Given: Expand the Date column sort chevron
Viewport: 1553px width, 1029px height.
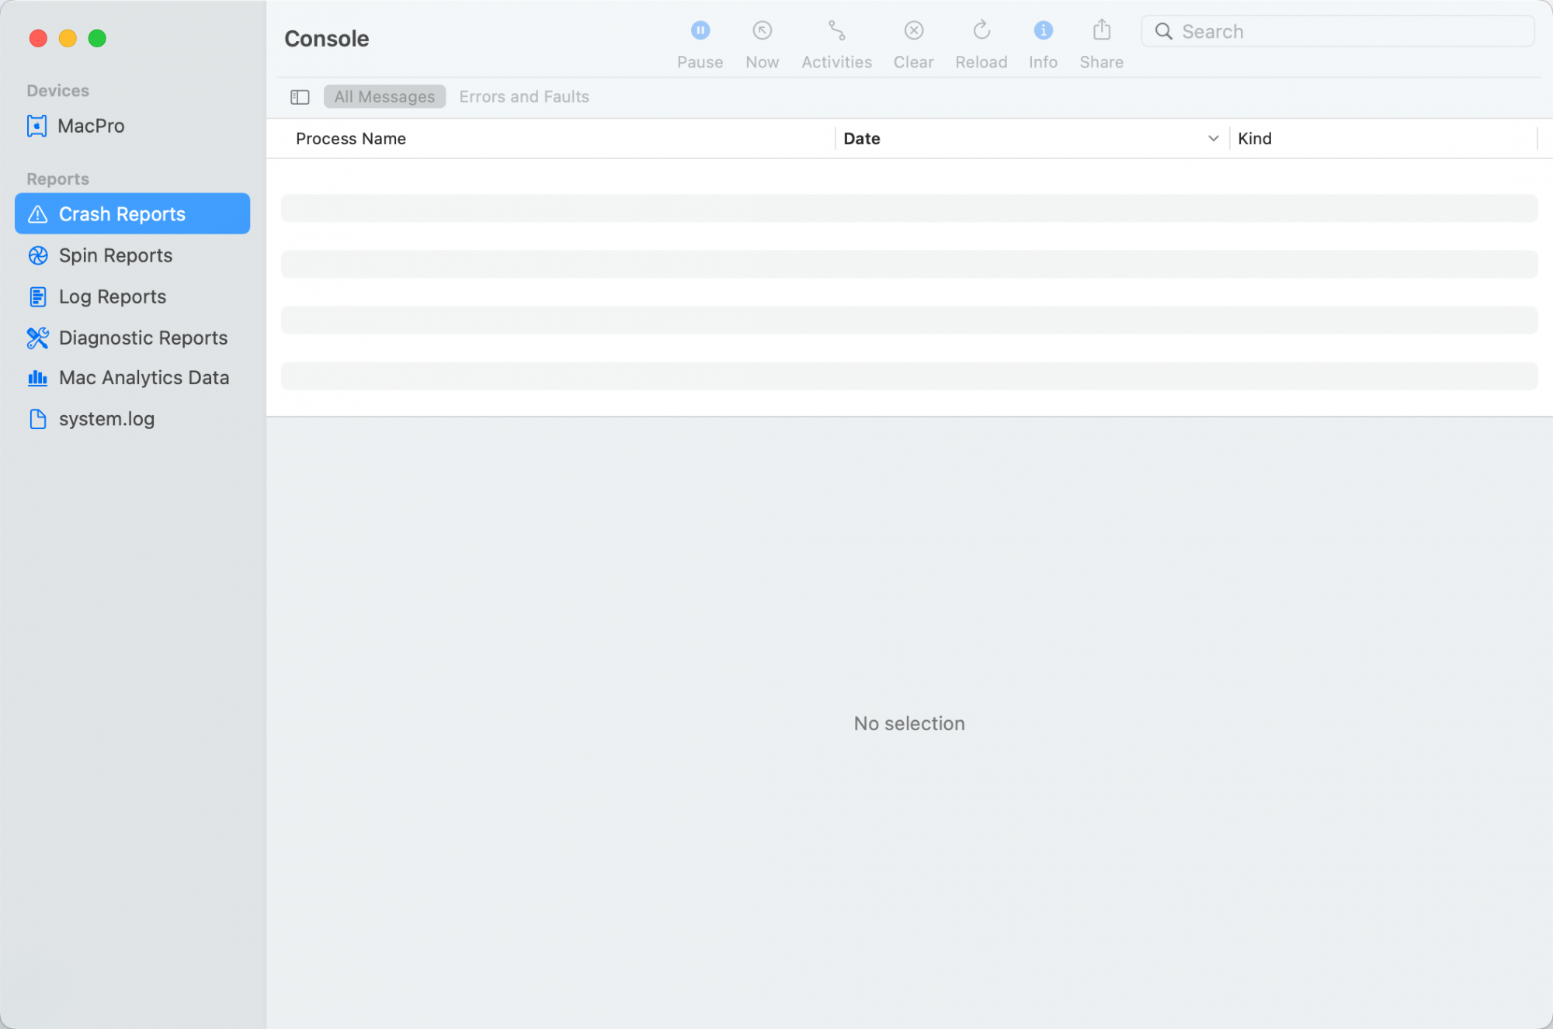Looking at the screenshot, I should (x=1213, y=139).
